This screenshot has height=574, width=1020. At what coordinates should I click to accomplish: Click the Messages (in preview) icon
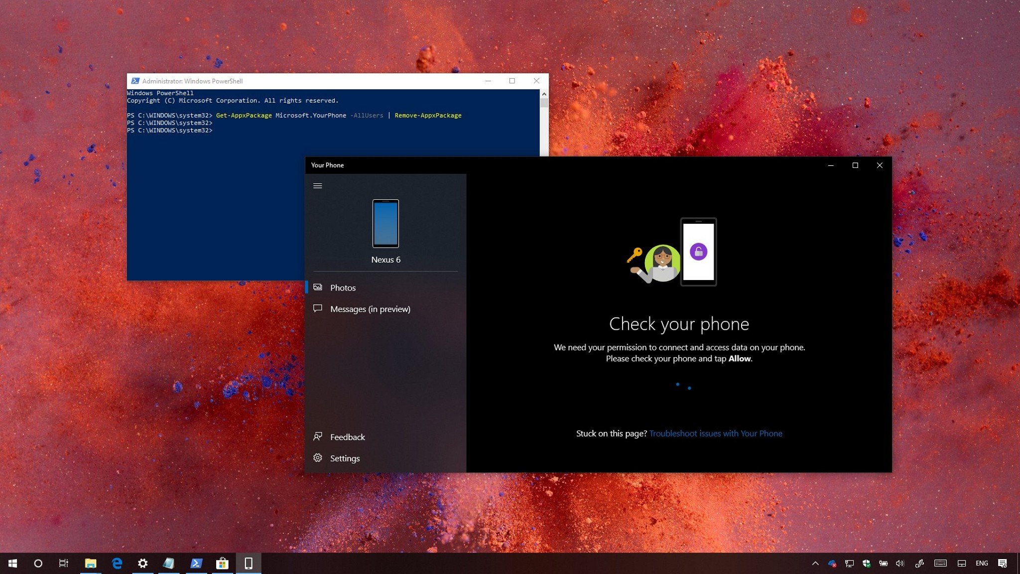coord(317,308)
